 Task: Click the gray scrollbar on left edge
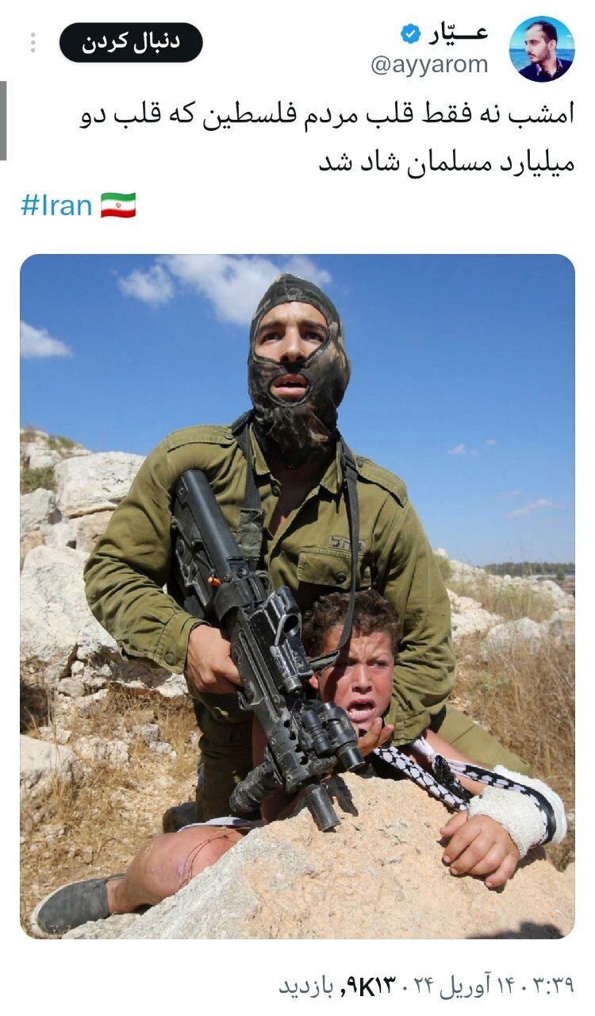pyautogui.click(x=3, y=120)
